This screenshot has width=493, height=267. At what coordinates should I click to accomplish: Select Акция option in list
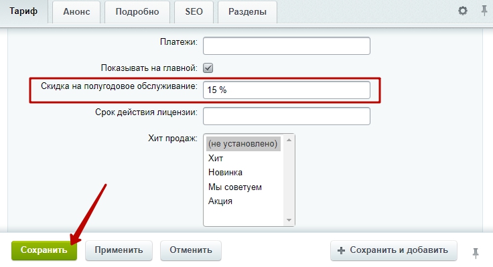point(243,201)
